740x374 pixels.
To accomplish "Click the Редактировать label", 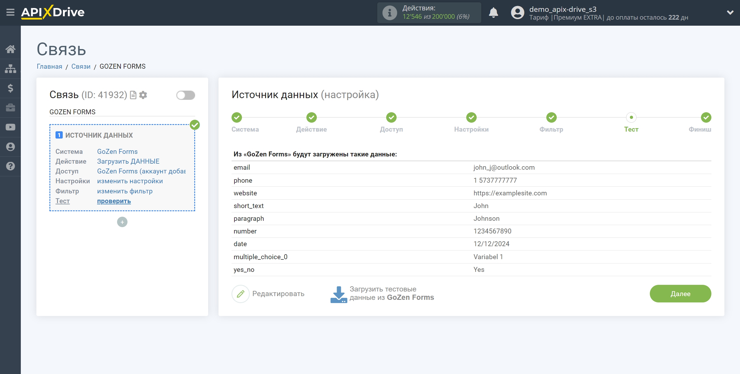I will point(278,294).
